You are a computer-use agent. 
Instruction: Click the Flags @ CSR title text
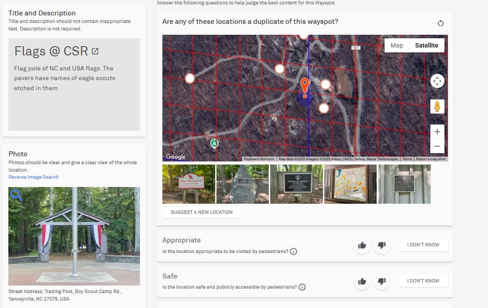[51, 51]
